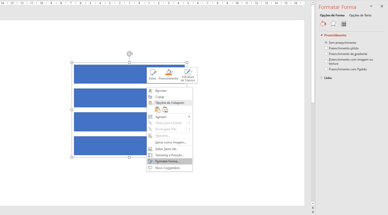Open Effects pentagon tab icon
Viewport: 388px width, 215px height.
[333, 24]
